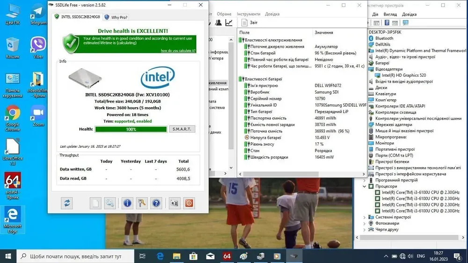Image resolution: width=468 pixels, height=263 pixels.
Task: Select the Bluetooth device category
Action: (384, 38)
